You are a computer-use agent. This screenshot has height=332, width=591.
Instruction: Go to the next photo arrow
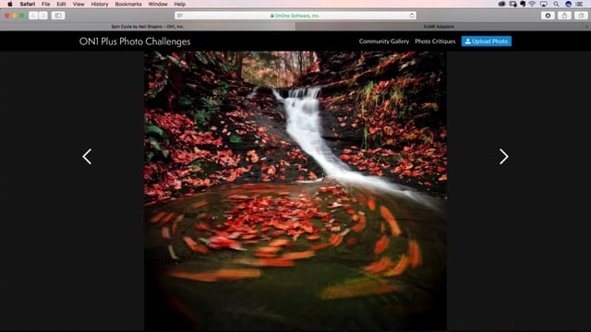pos(504,157)
